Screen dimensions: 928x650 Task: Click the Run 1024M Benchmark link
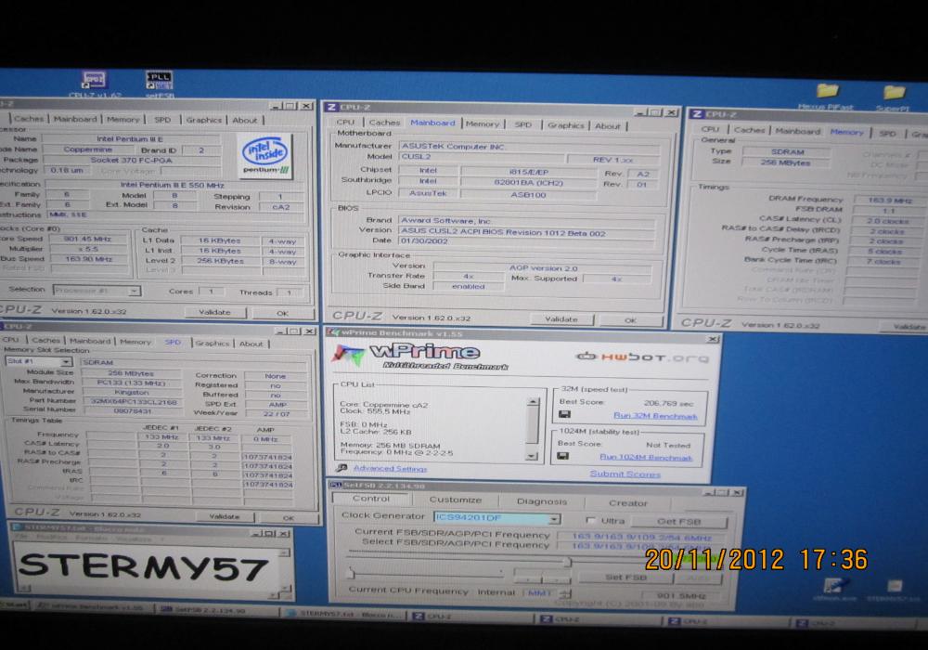click(646, 457)
